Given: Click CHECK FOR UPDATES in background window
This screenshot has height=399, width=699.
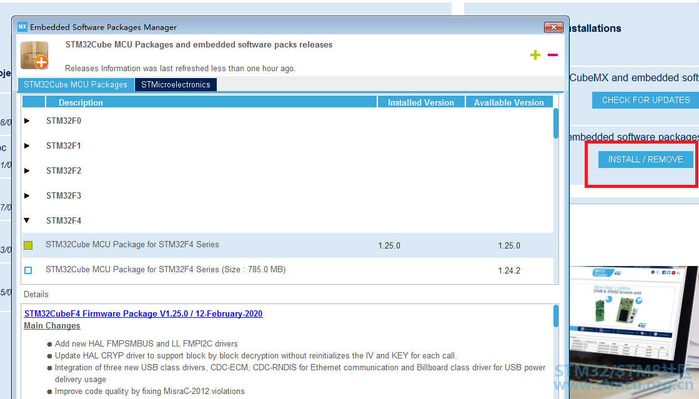Looking at the screenshot, I should (x=645, y=100).
